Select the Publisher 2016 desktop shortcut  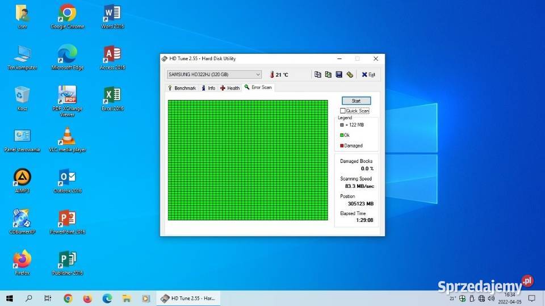pyautogui.click(x=68, y=263)
